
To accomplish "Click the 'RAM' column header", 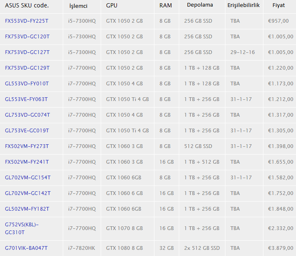I will coord(166,5).
